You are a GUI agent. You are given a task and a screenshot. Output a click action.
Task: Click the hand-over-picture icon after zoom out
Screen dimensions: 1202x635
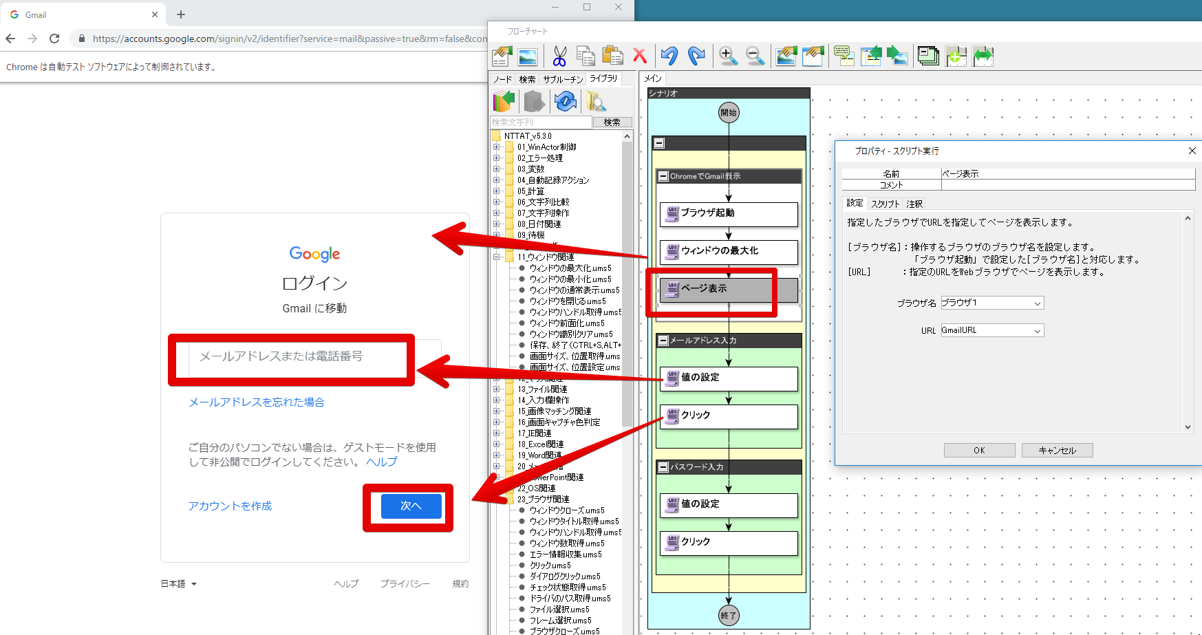786,56
